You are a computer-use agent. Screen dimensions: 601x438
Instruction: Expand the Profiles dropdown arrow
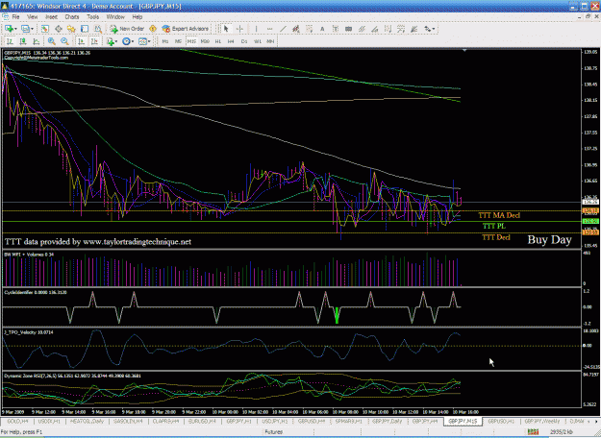coord(32,29)
